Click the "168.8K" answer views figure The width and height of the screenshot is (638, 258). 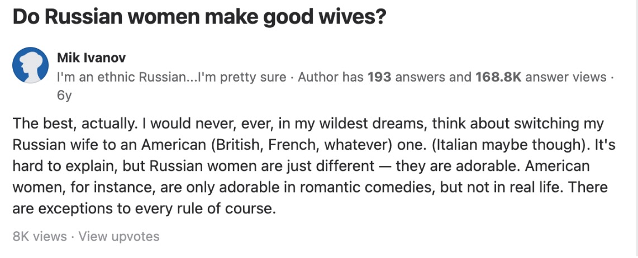pyautogui.click(x=498, y=77)
